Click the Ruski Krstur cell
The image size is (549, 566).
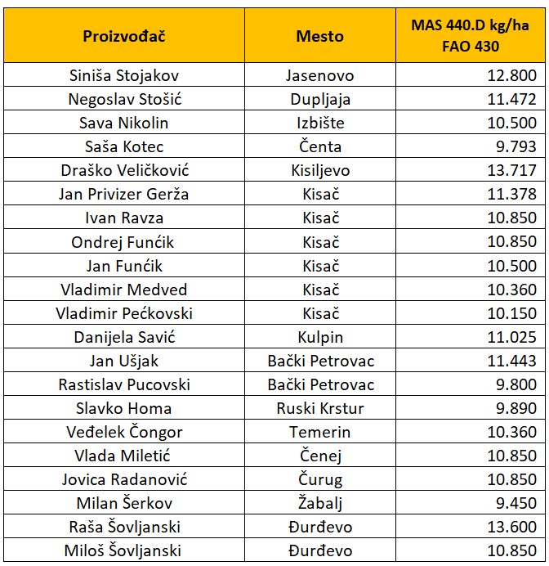tap(319, 408)
